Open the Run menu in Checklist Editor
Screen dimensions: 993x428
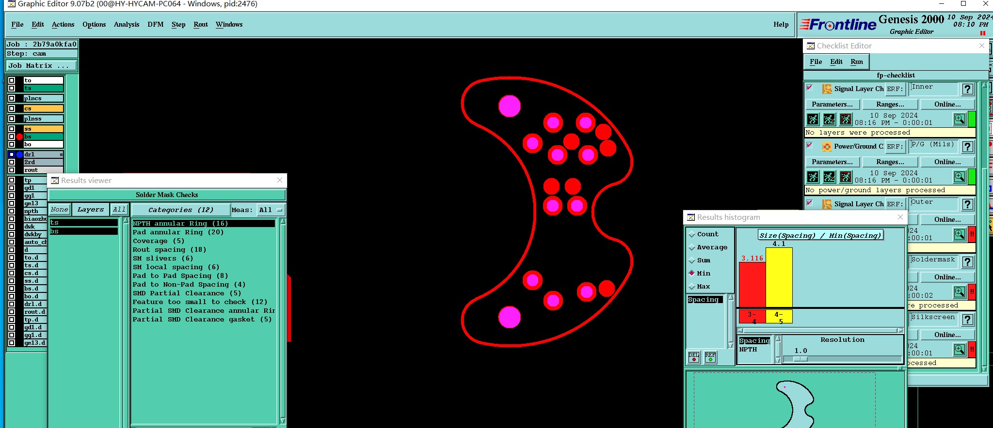(x=857, y=62)
